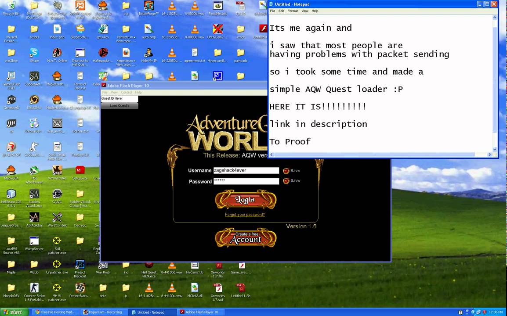Open Flash Player's File menu
The height and width of the screenshot is (316, 507).
105,93
